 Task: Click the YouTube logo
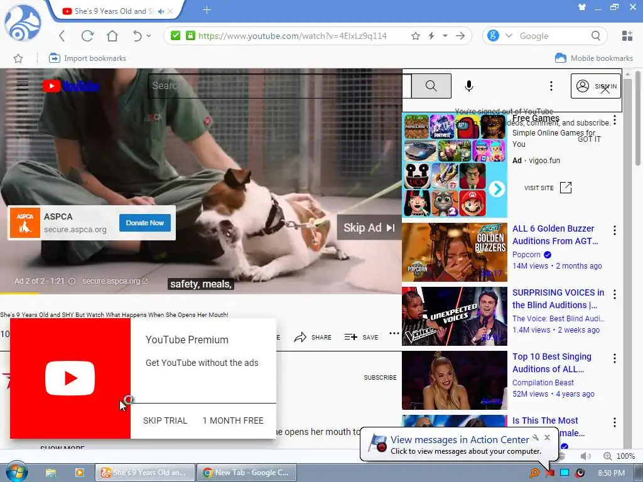pos(70,86)
